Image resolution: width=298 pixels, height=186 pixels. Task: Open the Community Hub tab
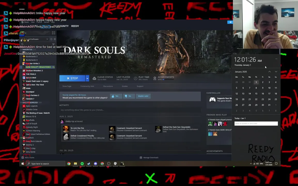point(87,86)
